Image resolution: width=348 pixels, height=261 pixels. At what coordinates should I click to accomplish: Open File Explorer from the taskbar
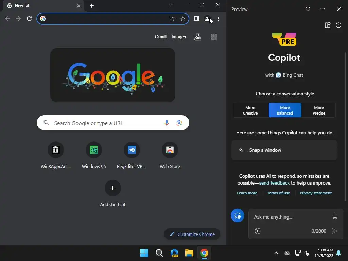(x=189, y=253)
